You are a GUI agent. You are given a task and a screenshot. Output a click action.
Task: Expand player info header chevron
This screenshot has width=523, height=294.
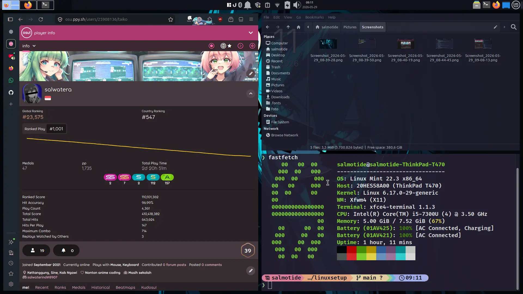coord(251,33)
